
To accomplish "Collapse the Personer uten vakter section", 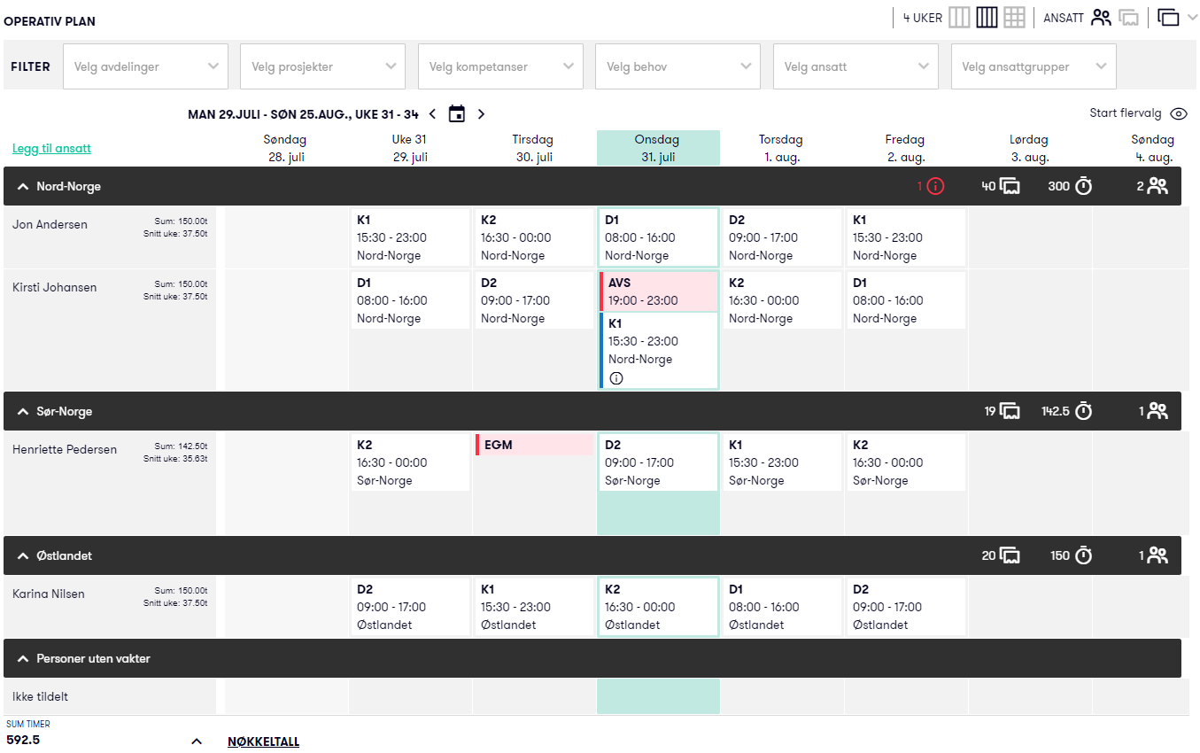I will click(x=23, y=659).
